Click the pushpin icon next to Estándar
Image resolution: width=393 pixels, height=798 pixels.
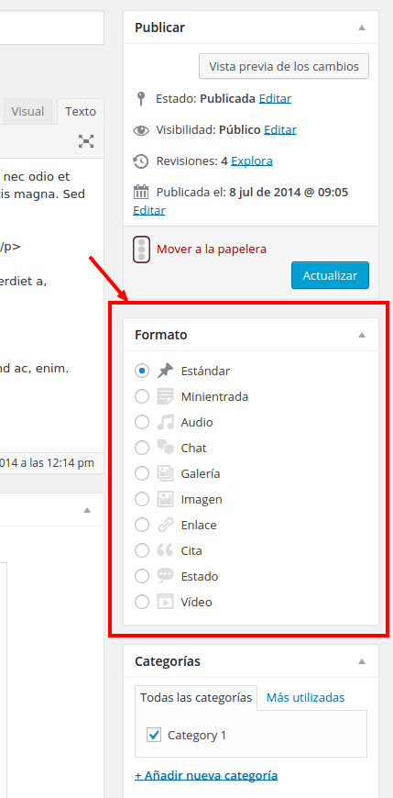pos(165,371)
